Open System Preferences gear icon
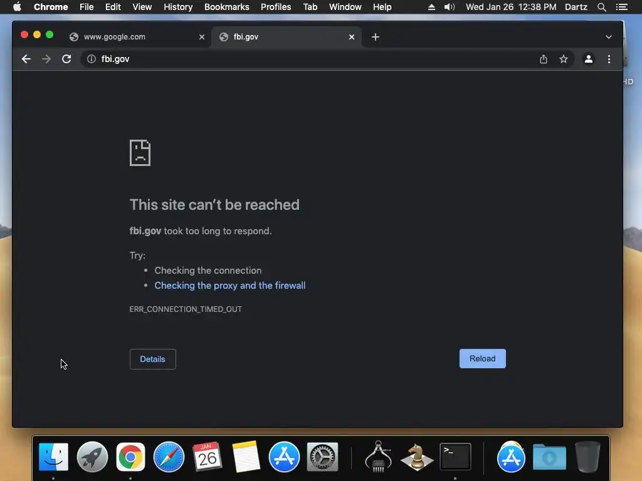The image size is (642, 481). point(323,457)
